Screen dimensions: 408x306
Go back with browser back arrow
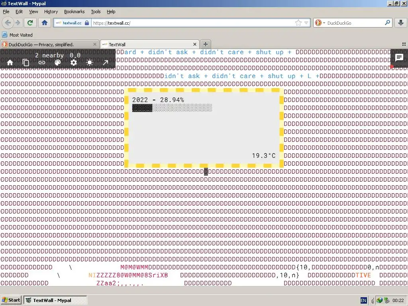click(x=8, y=23)
